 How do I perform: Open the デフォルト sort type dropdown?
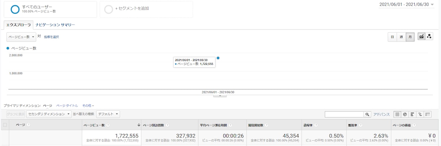pos(108,114)
